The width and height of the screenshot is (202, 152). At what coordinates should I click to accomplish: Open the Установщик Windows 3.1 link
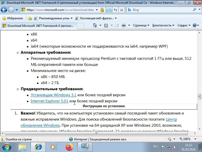point(54,95)
